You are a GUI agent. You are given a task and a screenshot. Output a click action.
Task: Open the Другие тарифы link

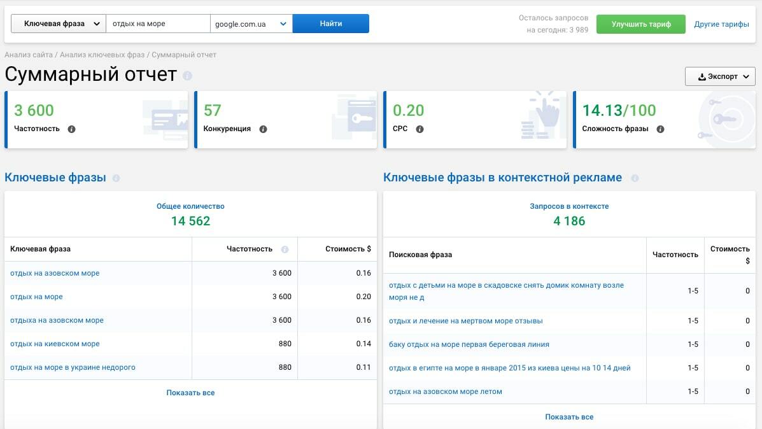[x=721, y=24]
